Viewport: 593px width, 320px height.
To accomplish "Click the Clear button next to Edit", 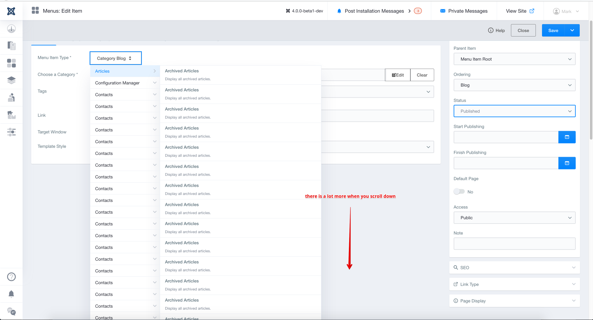I will [422, 75].
